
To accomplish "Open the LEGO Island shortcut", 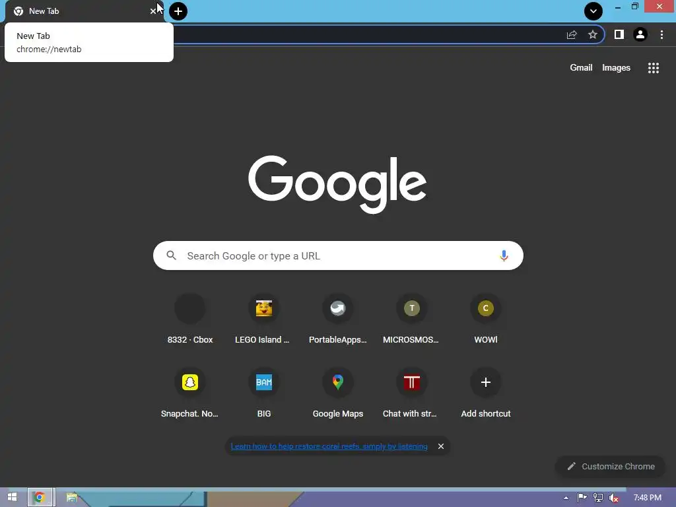I will point(264,320).
